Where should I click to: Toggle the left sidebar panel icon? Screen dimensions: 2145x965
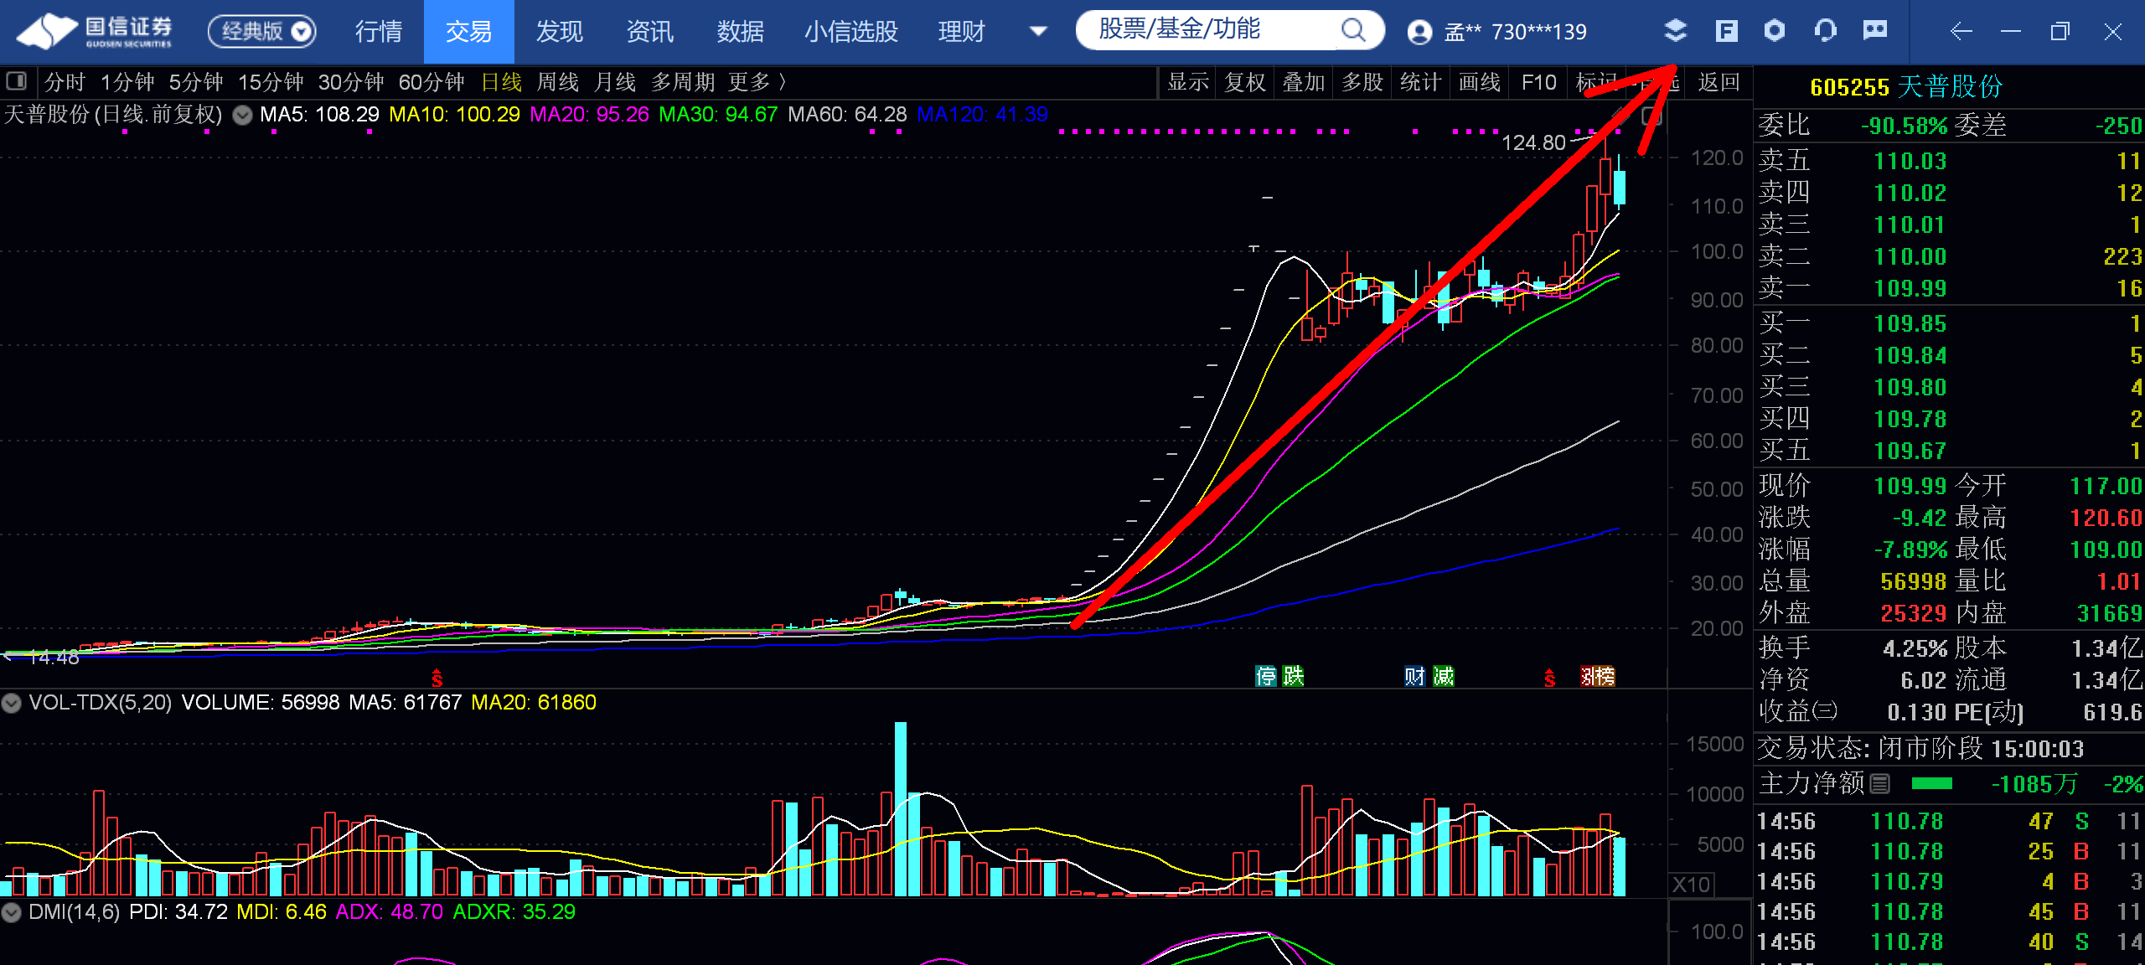(x=16, y=81)
